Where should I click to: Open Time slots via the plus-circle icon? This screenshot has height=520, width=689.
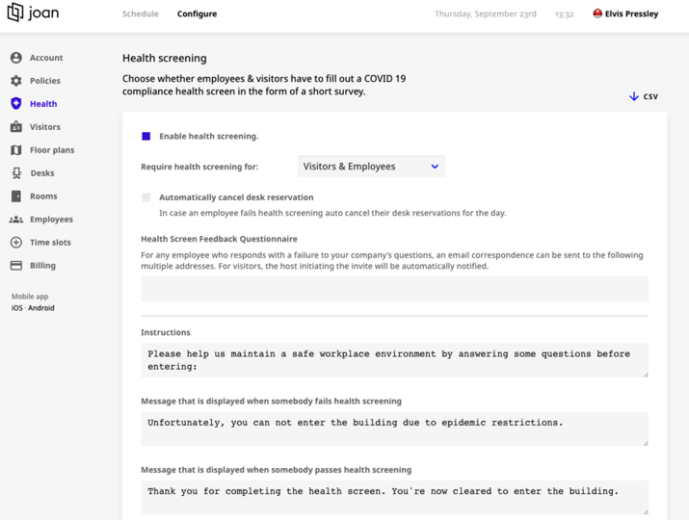pyautogui.click(x=16, y=243)
